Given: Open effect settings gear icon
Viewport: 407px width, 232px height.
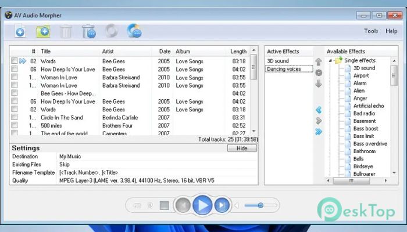Looking at the screenshot, I should pyautogui.click(x=319, y=72).
